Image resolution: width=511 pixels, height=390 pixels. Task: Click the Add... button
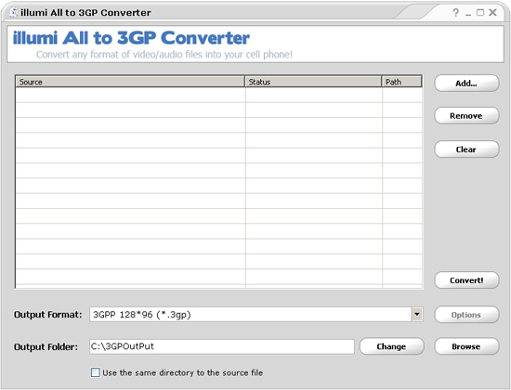click(466, 84)
